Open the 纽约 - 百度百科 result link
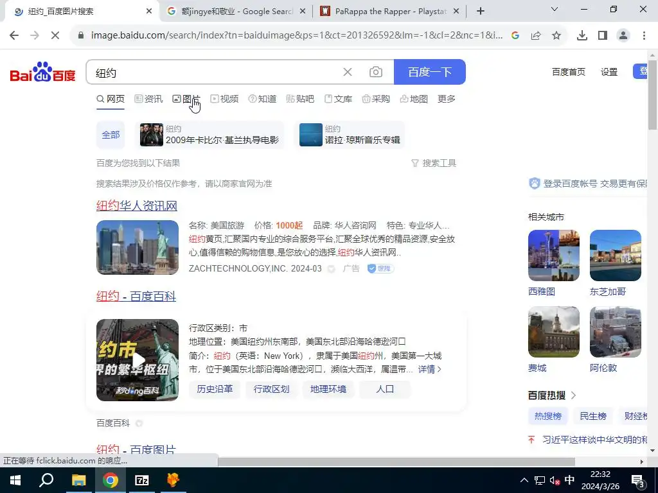This screenshot has width=658, height=493. point(136,297)
